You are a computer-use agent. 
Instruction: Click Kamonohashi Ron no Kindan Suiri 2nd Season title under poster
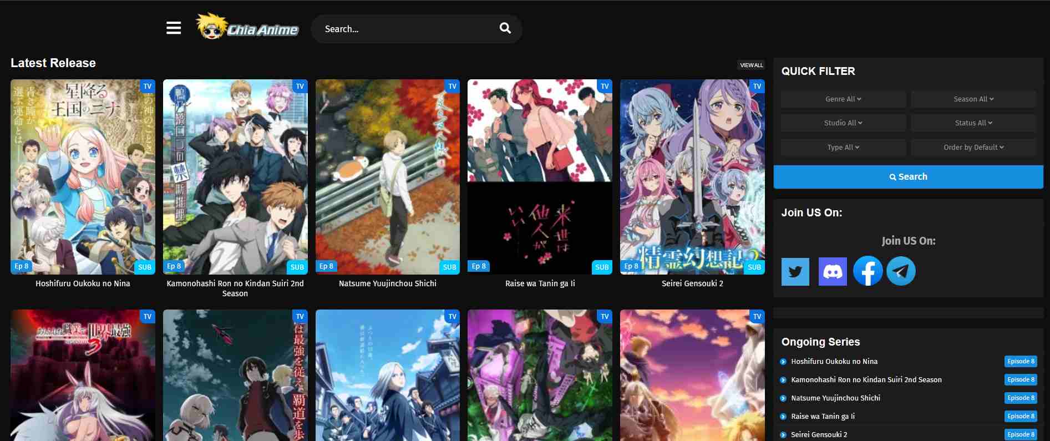coord(235,288)
